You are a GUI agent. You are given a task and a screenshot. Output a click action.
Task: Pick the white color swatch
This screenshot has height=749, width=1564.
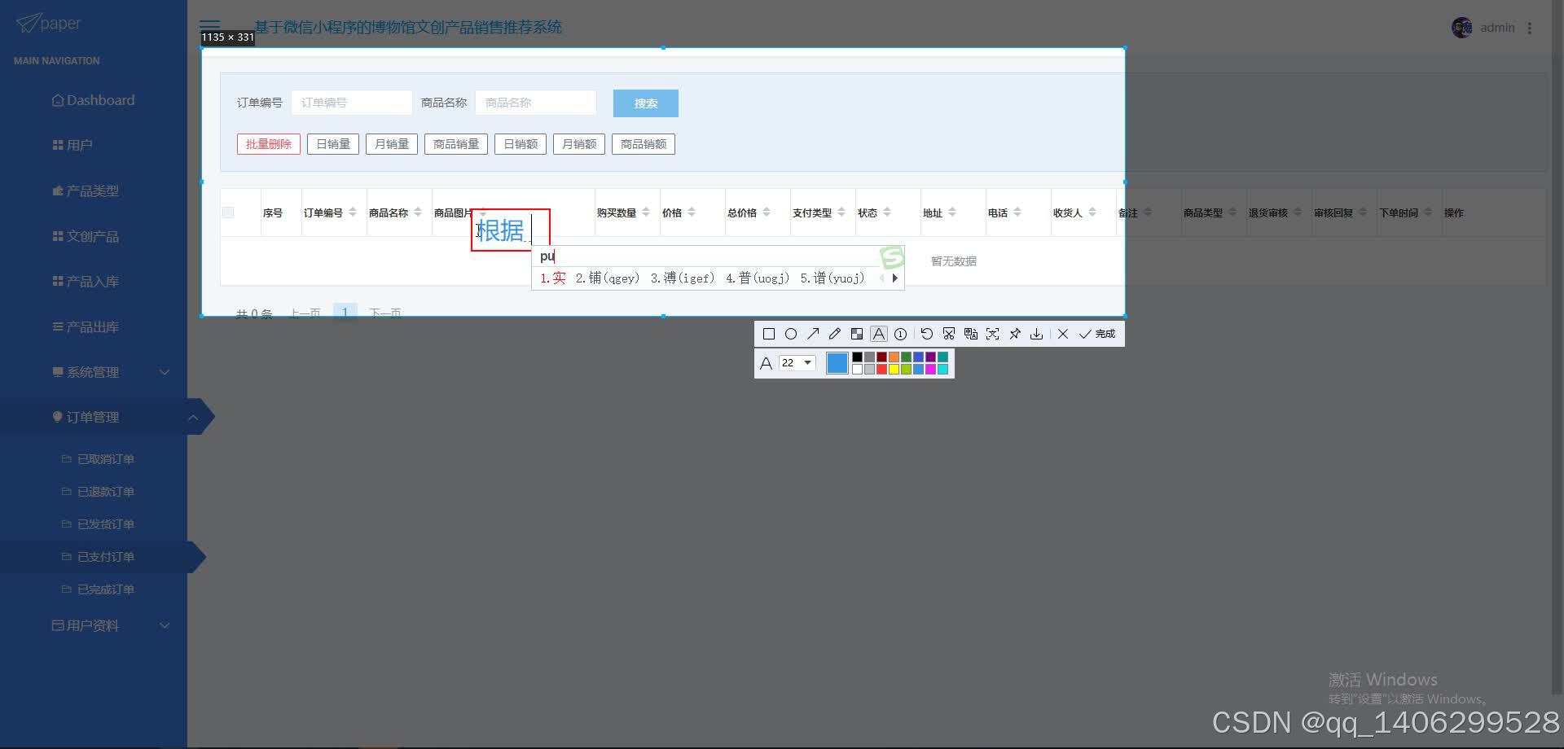pyautogui.click(x=857, y=370)
